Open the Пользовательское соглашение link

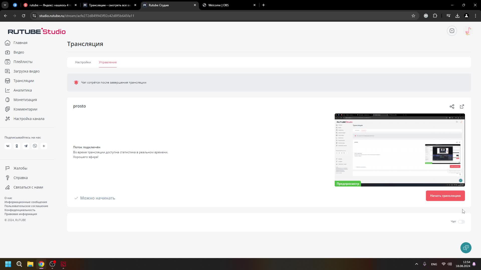[x=26, y=206]
